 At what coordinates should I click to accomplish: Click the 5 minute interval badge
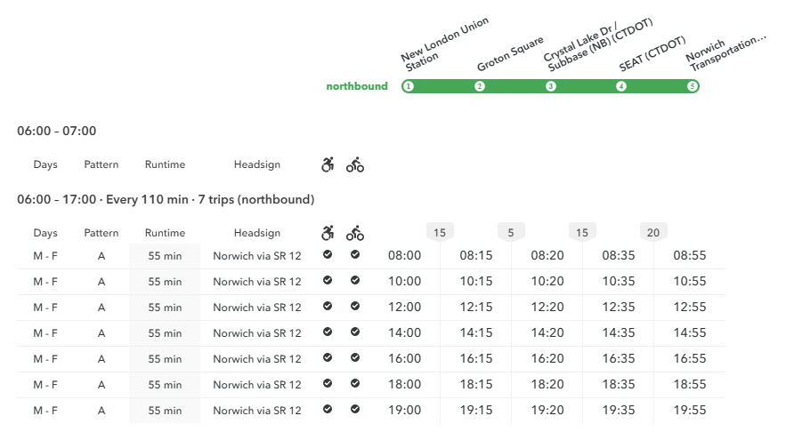(x=511, y=233)
